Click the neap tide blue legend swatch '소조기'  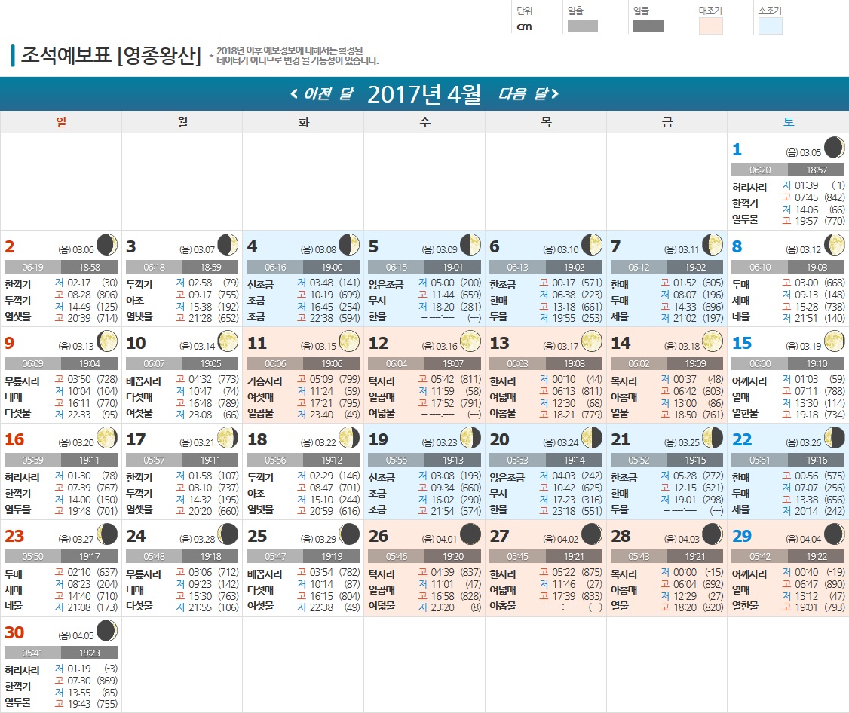[x=770, y=26]
